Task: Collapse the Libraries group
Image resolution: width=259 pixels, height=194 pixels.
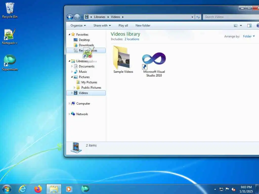Action: [x=69, y=61]
